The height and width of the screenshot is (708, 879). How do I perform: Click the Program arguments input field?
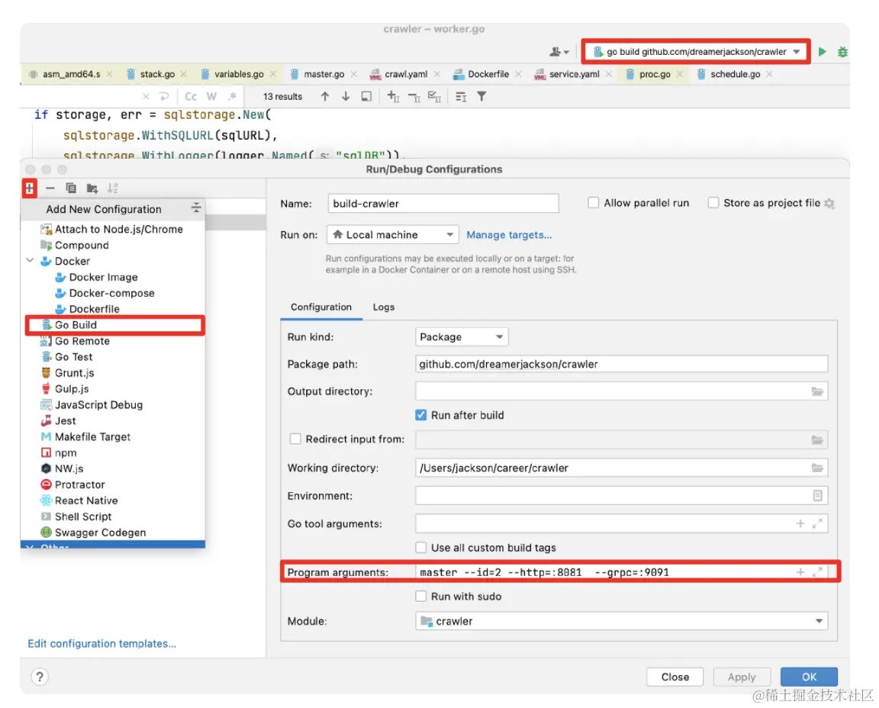pos(604,571)
